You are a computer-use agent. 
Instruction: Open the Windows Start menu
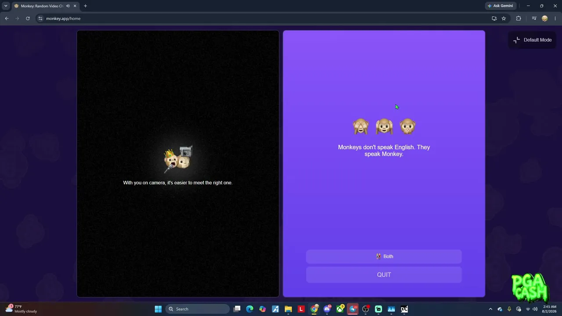(x=158, y=309)
